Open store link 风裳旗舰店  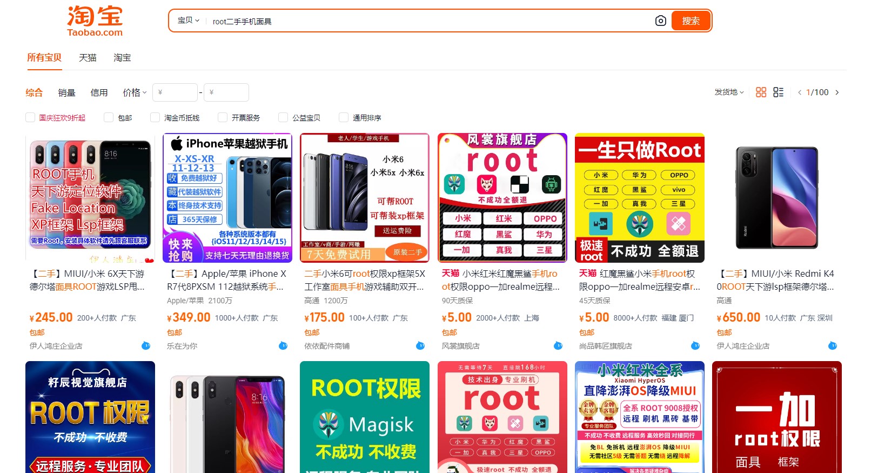(460, 346)
